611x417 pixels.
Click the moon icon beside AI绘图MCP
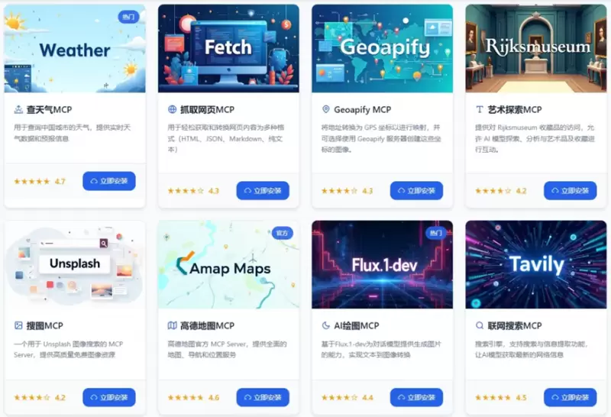pyautogui.click(x=326, y=325)
